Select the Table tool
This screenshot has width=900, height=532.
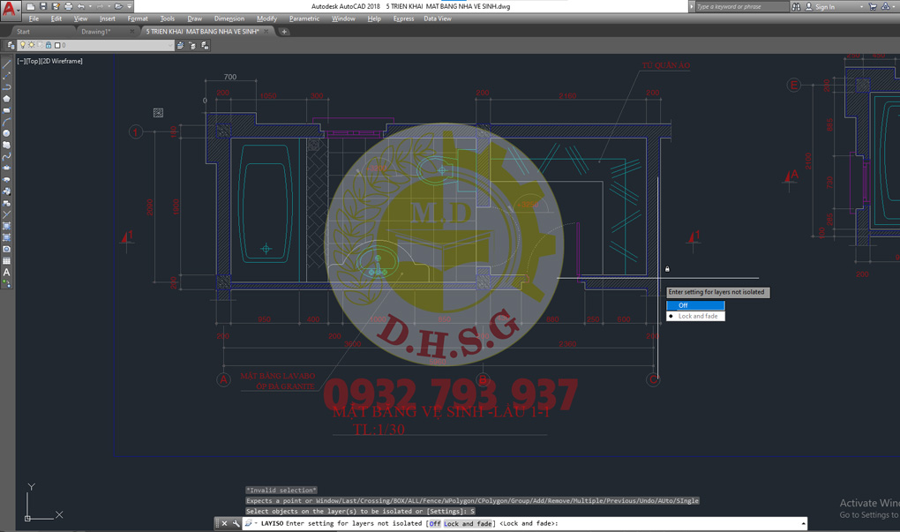coord(7,260)
